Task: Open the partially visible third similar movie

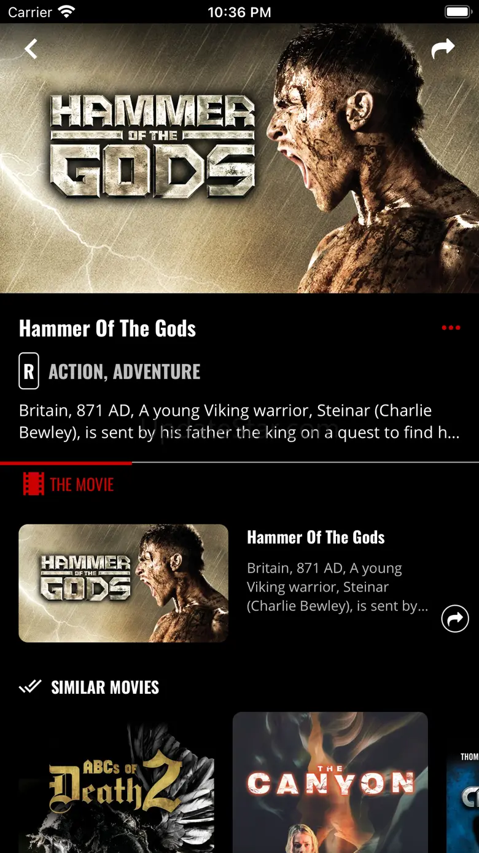Action: click(462, 782)
